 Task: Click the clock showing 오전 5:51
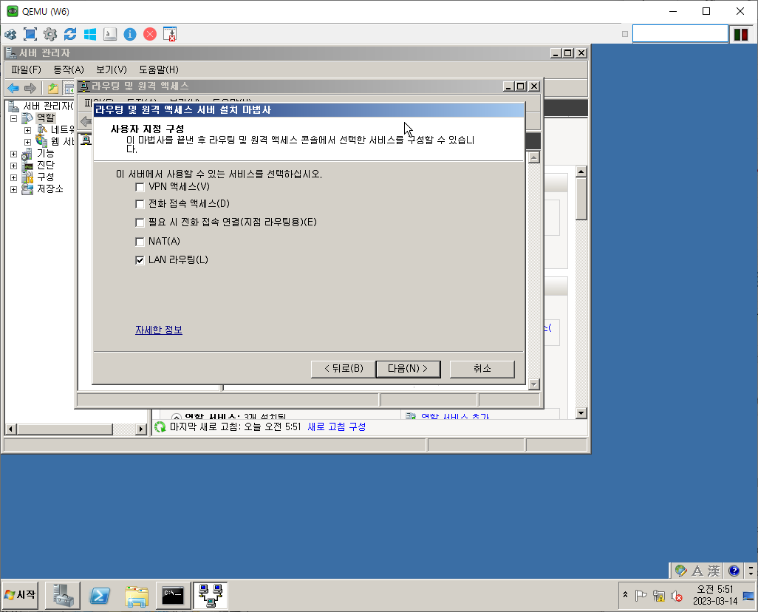pyautogui.click(x=714, y=589)
